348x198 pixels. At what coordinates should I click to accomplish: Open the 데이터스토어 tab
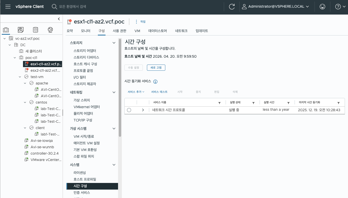(158, 31)
